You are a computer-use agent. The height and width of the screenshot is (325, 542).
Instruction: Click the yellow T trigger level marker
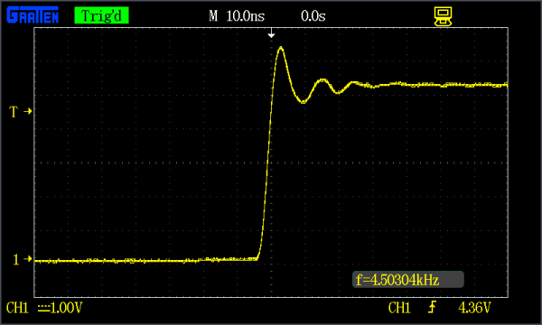coord(20,112)
